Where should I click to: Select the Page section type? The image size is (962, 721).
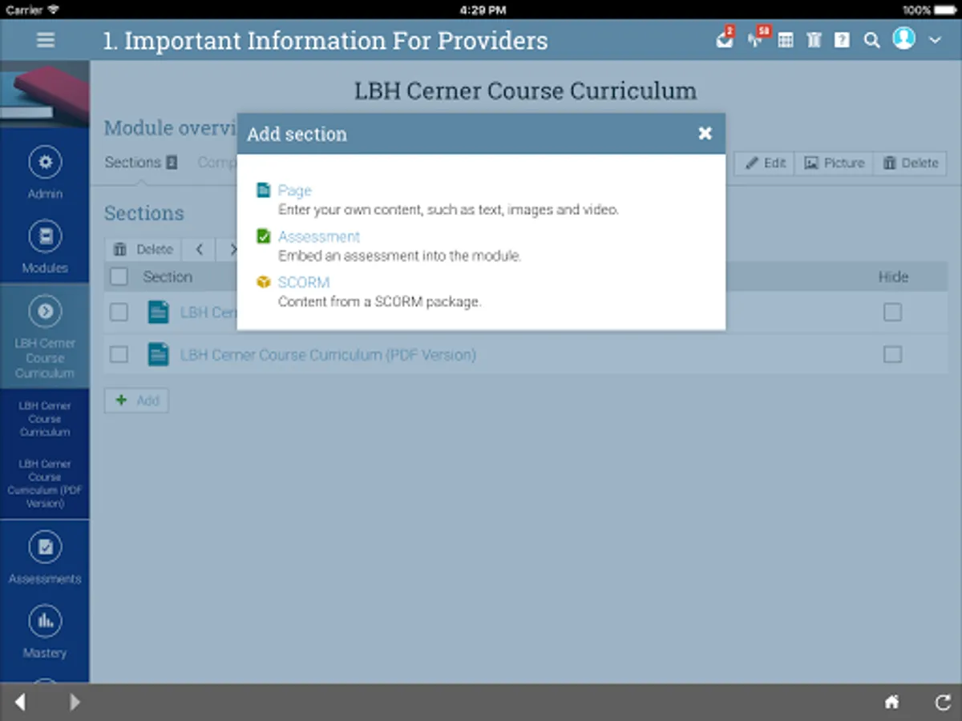294,191
